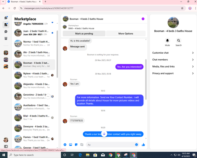Open Dewoyne - 4 beds 3 ba chat
197x158 pixels.
34,128
